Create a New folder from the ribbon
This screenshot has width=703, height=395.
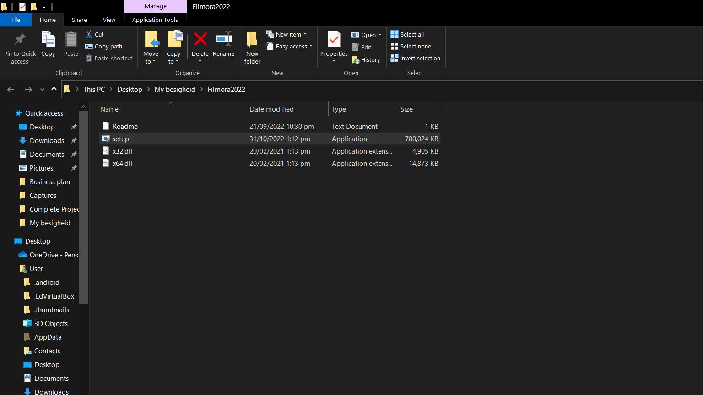252,40
